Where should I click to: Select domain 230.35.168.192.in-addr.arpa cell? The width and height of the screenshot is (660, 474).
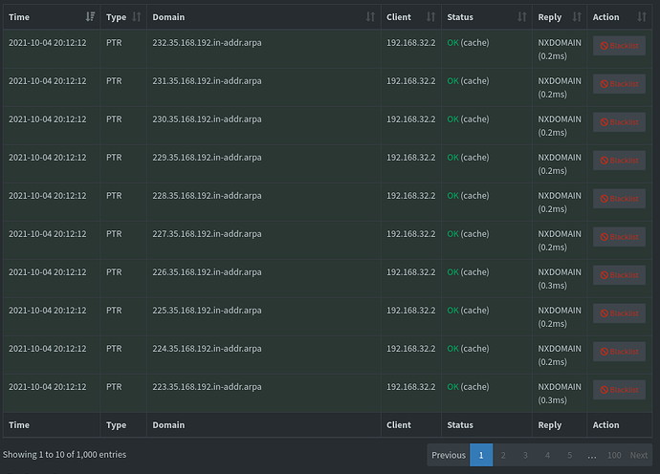tap(206, 119)
